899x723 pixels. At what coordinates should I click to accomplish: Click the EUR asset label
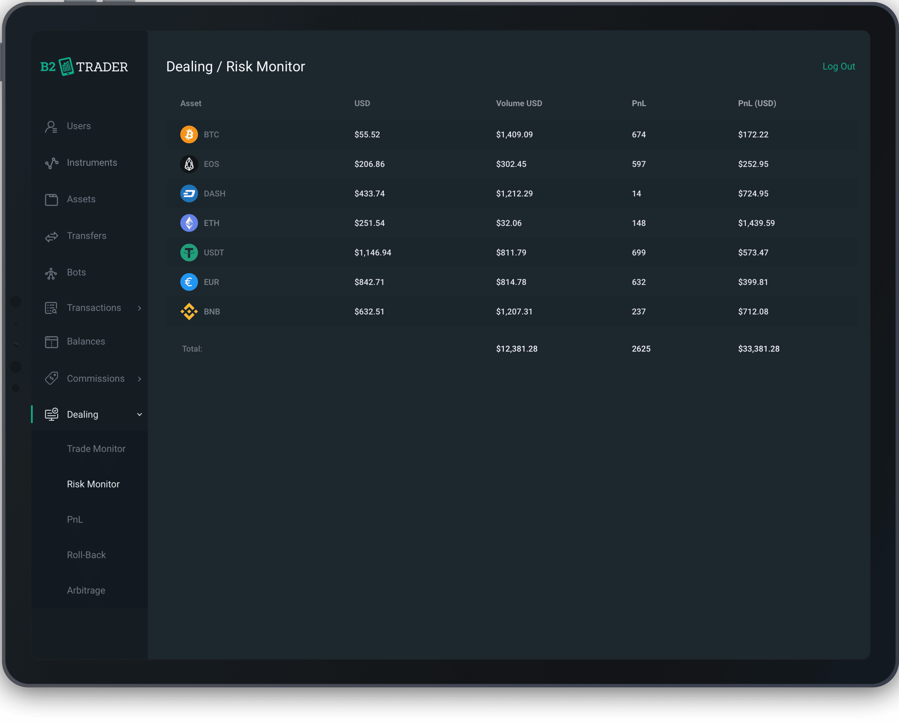[211, 282]
